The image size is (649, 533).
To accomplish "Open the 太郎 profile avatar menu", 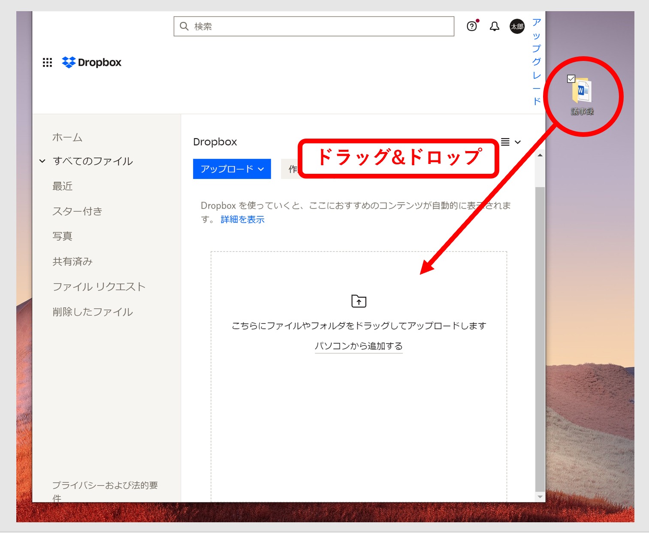I will pyautogui.click(x=517, y=26).
